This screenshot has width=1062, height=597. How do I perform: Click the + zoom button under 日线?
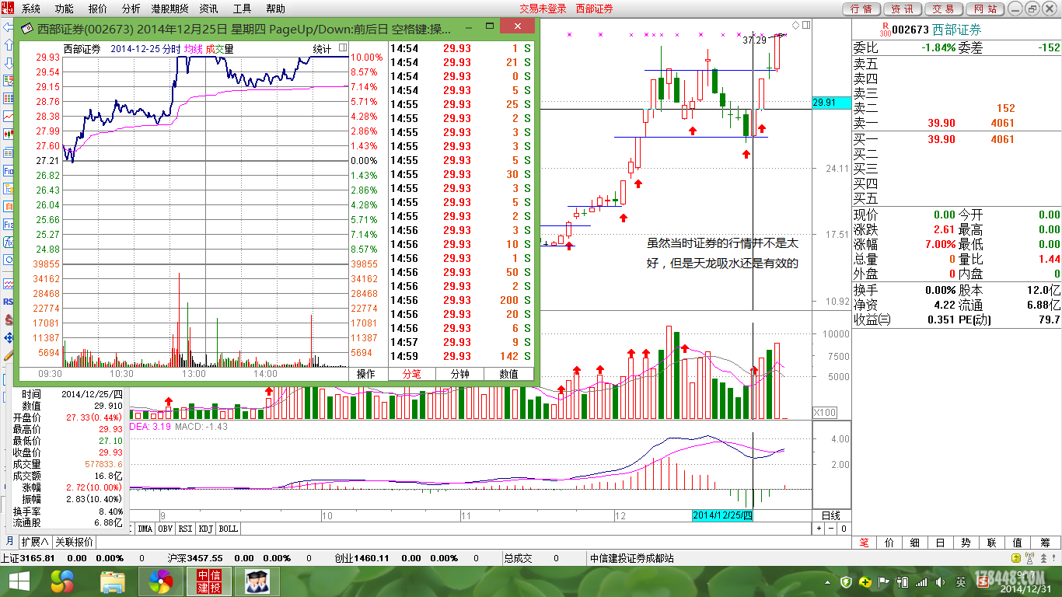819,529
